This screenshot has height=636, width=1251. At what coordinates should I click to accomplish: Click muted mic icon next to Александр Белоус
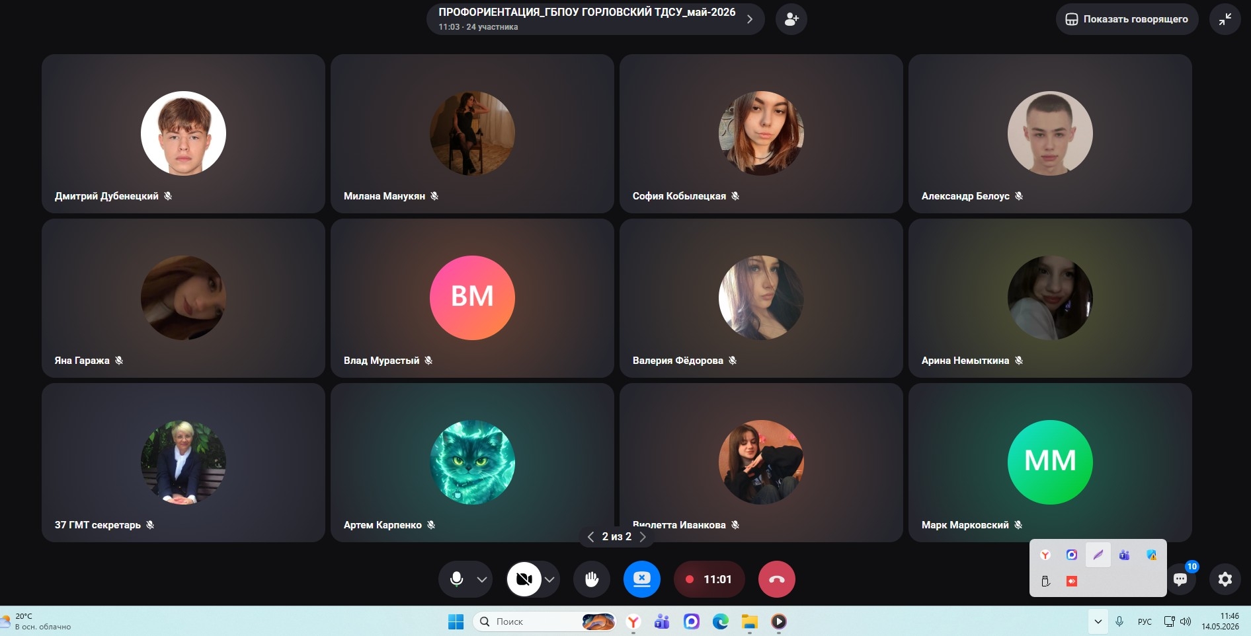point(1019,196)
